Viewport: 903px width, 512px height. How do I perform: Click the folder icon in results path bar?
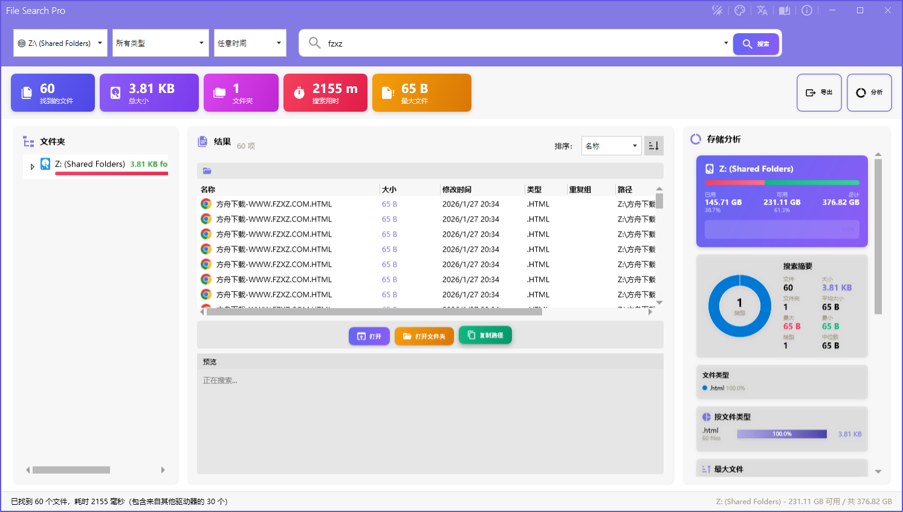(x=207, y=171)
